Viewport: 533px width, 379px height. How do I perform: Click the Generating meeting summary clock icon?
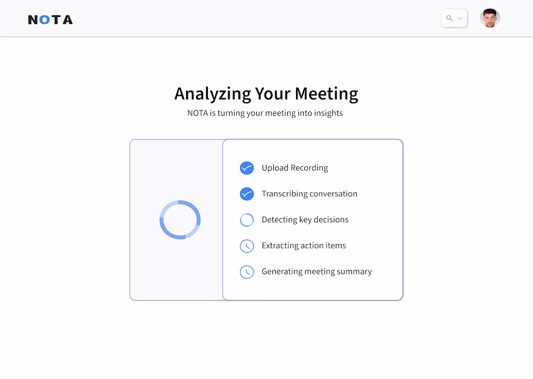(x=247, y=272)
